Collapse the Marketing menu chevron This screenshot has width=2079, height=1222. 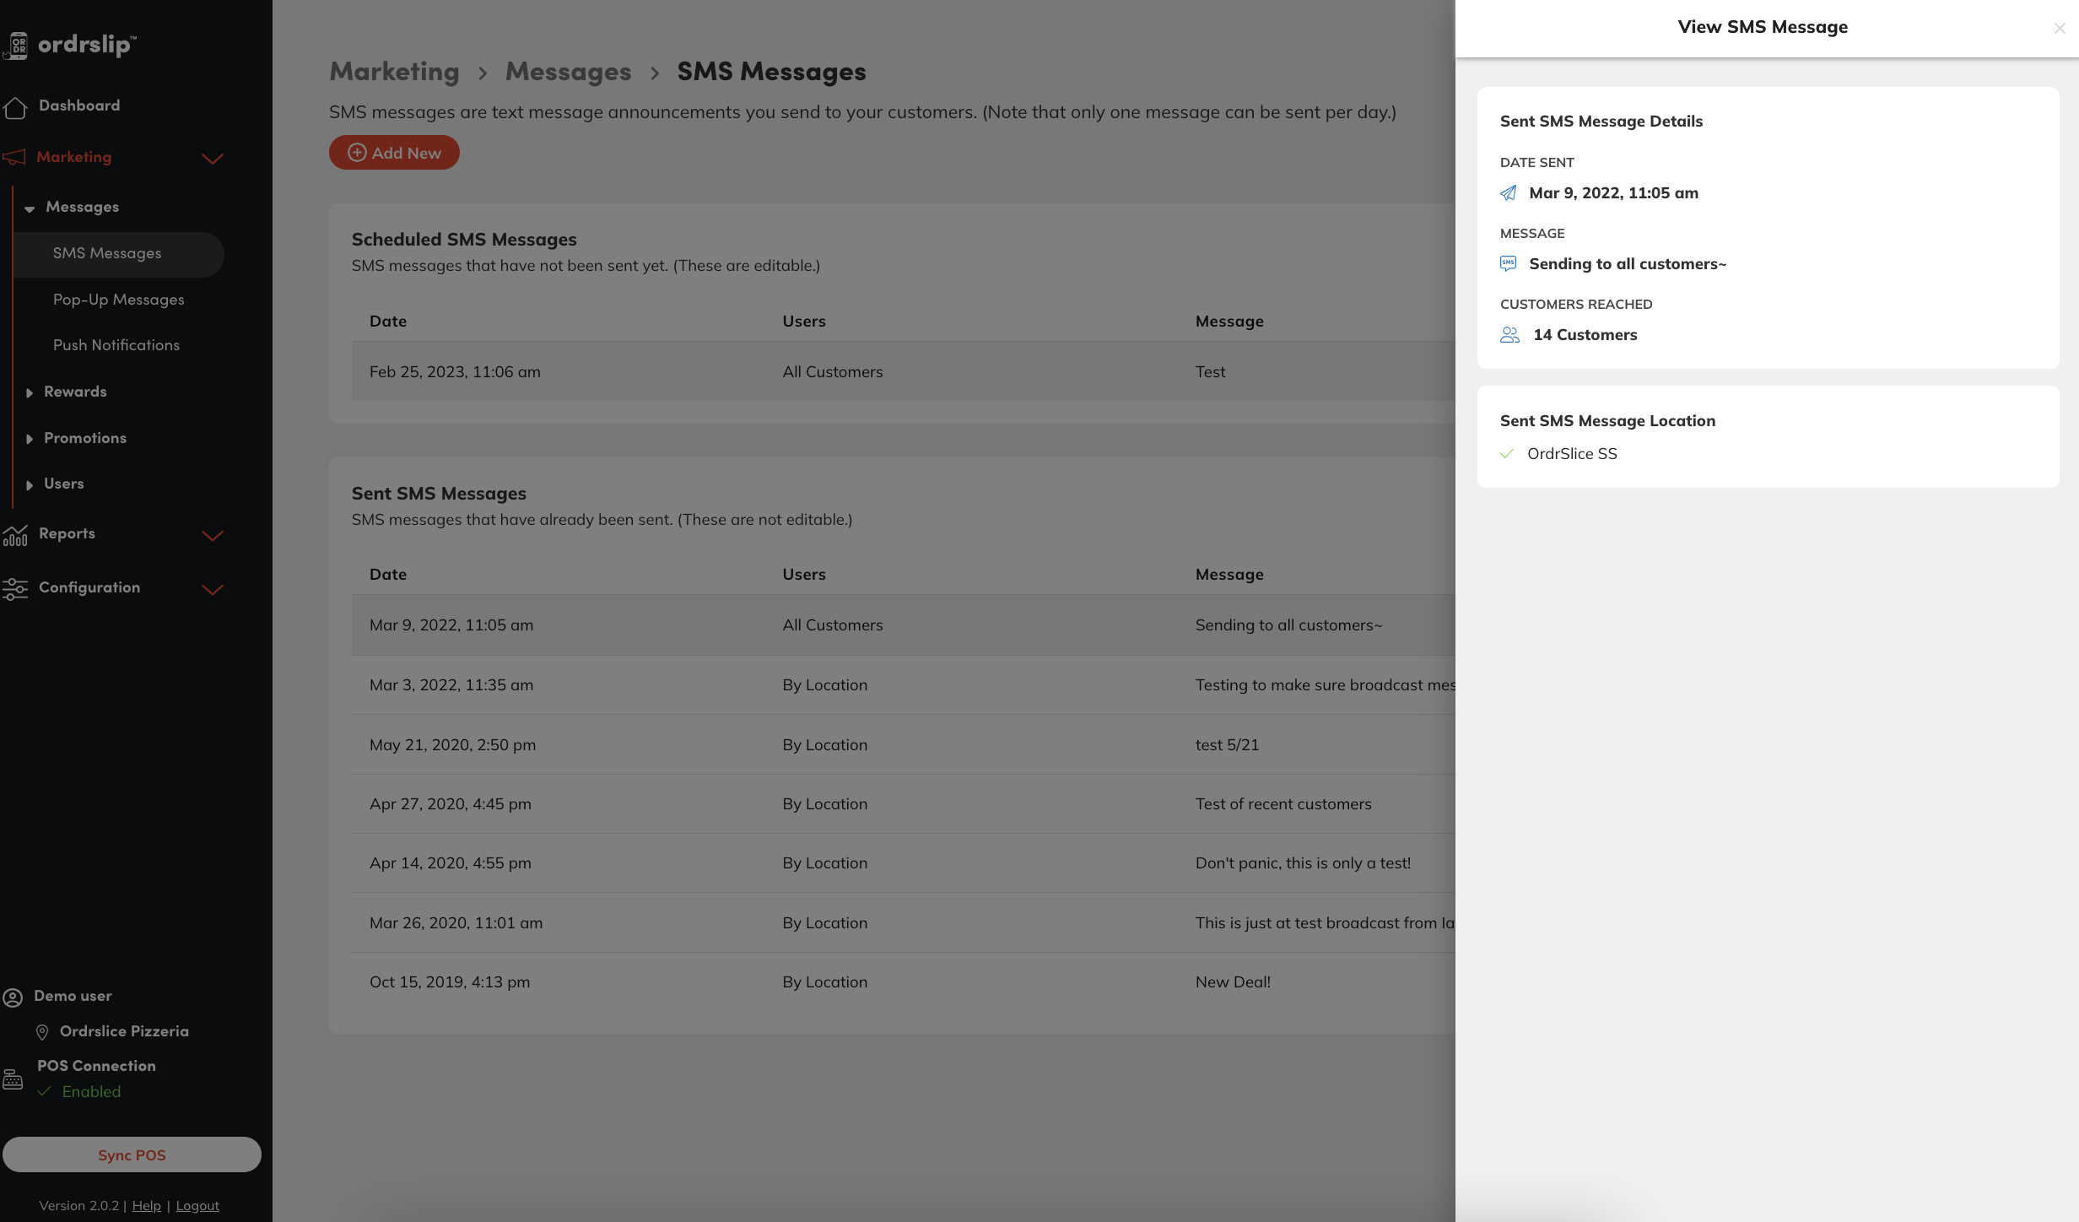[213, 159]
